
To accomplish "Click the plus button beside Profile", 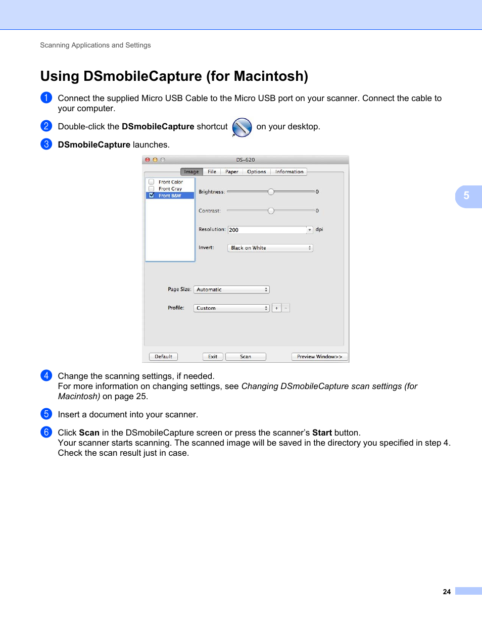I will click(x=276, y=308).
